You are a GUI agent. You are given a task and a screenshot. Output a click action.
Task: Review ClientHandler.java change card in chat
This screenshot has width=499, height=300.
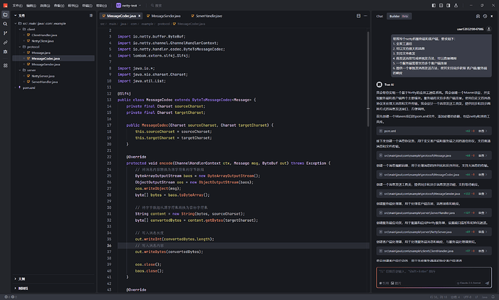point(434,251)
